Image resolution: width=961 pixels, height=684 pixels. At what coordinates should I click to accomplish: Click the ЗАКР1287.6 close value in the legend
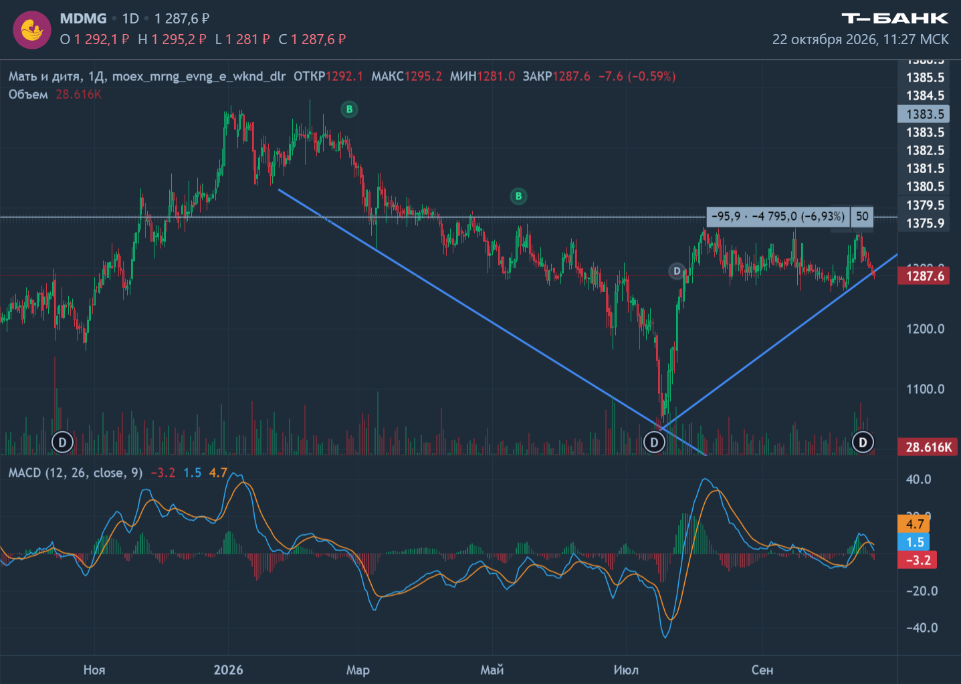click(556, 76)
